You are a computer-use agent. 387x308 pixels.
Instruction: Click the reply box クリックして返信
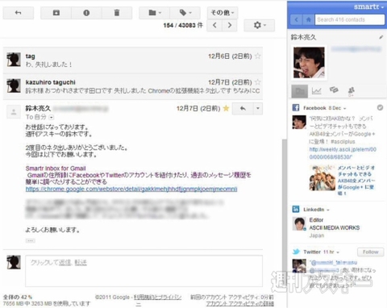pos(144,271)
